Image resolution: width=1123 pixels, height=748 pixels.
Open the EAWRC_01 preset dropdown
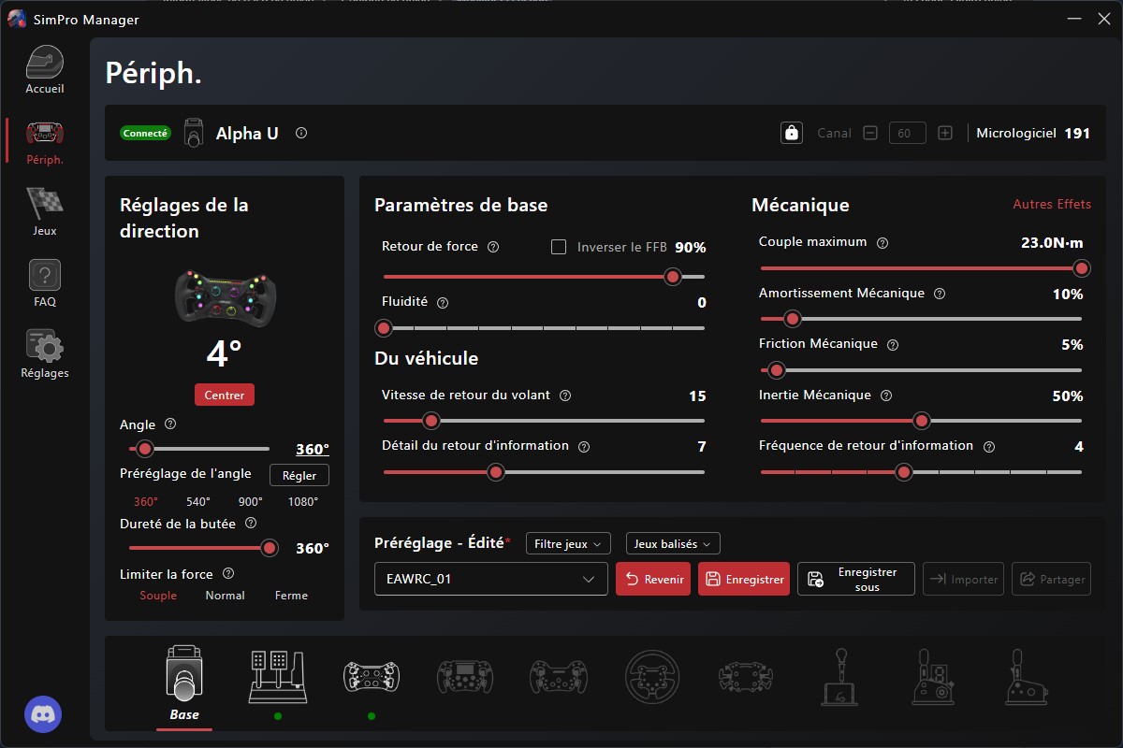point(491,579)
